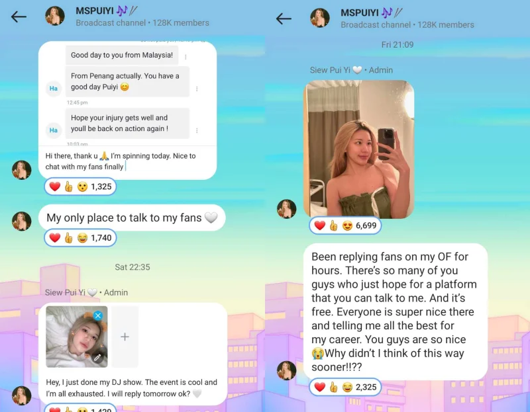This screenshot has width=530, height=412.
Task: Tap sender avatar beside 'My only place' message
Action: (x=22, y=221)
